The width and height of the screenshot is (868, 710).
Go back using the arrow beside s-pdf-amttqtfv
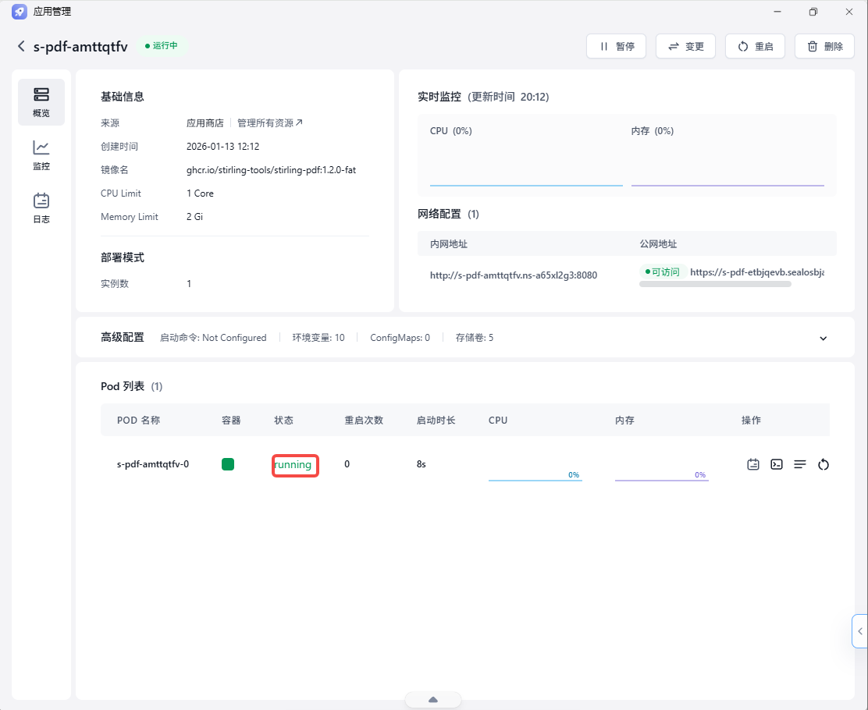21,46
